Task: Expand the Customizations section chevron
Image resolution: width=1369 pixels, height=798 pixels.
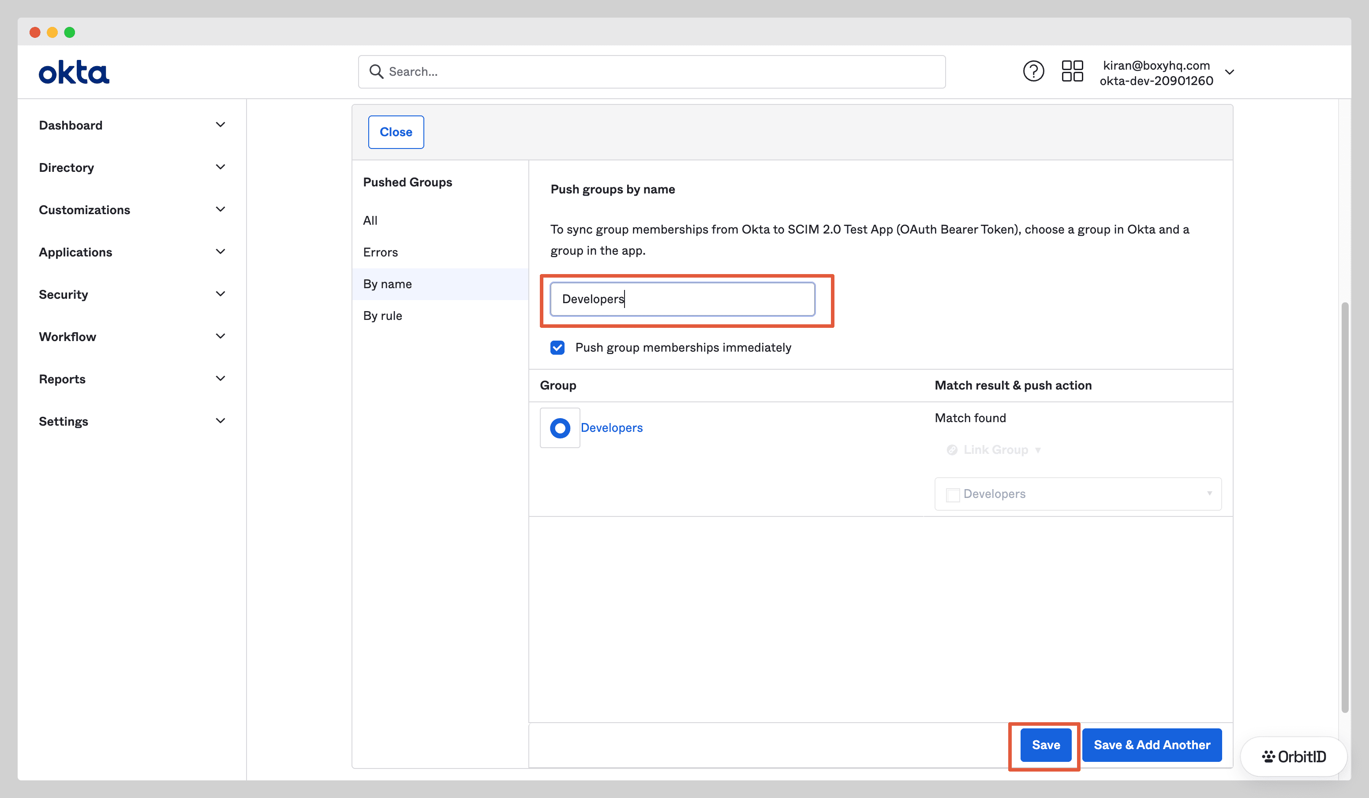Action: pos(220,210)
